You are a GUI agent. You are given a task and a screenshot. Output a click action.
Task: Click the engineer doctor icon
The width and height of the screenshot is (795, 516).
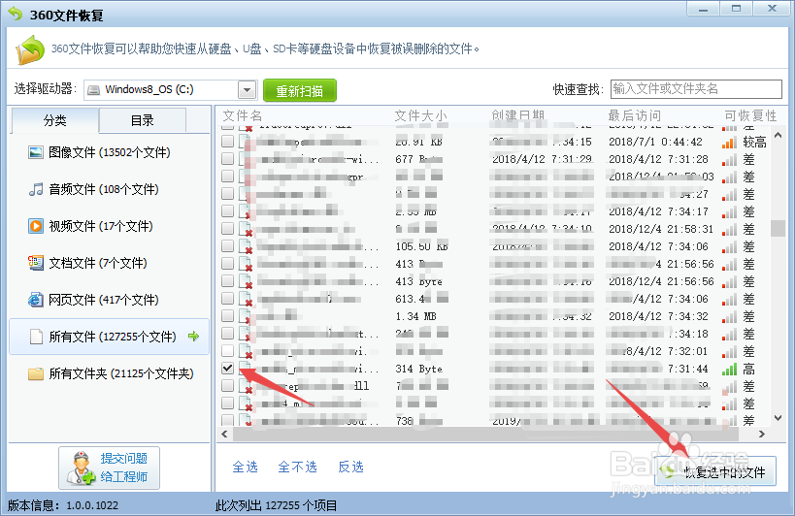(82, 468)
